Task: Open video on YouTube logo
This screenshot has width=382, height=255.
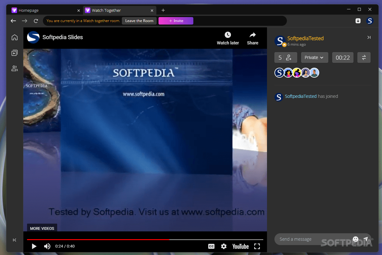Action: [x=241, y=246]
